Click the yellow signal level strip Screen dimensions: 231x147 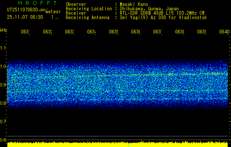click(118, 144)
